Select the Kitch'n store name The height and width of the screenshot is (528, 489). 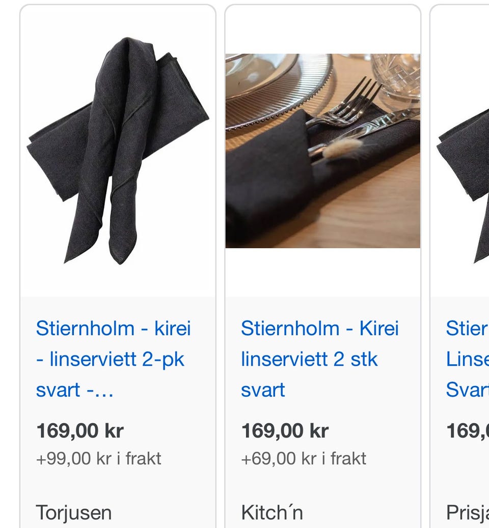coord(272,513)
